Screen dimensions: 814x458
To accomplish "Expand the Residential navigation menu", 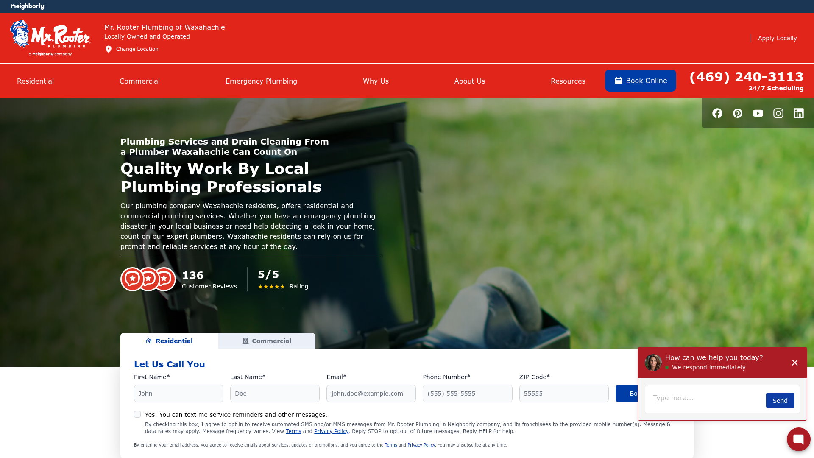I will tap(35, 81).
